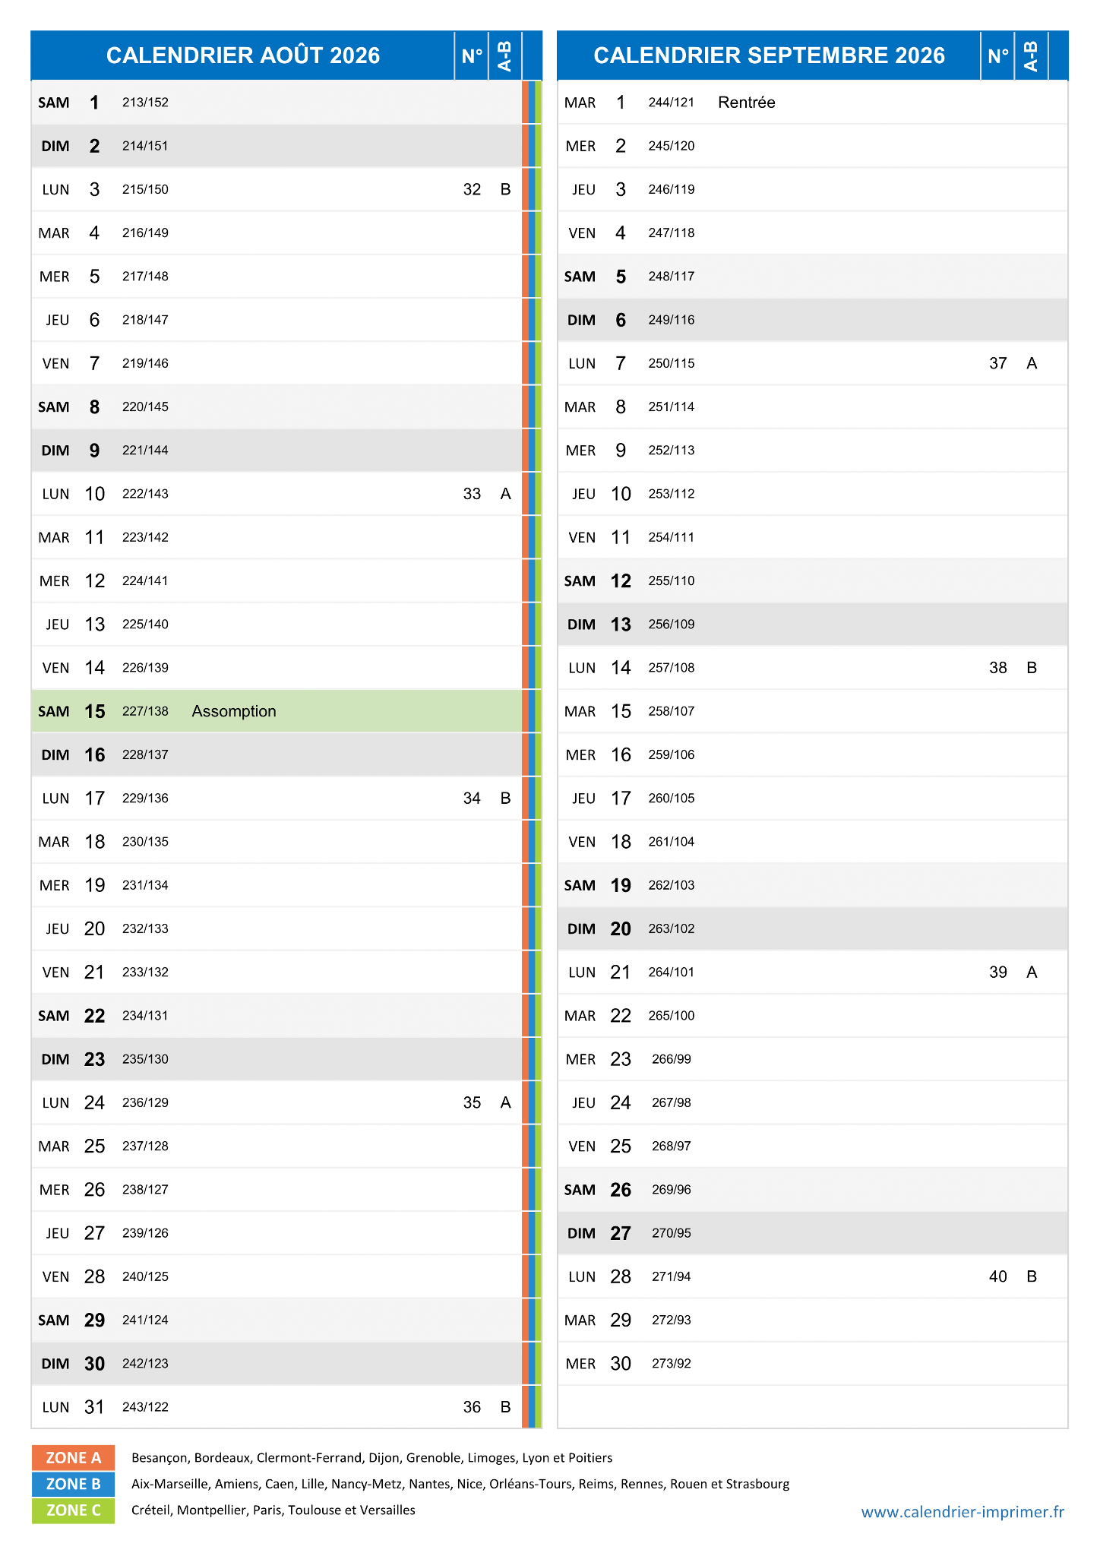Click Sunday September 13 row

point(812,625)
